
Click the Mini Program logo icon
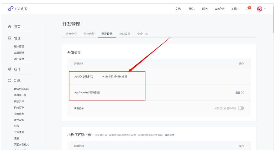point(11,9)
